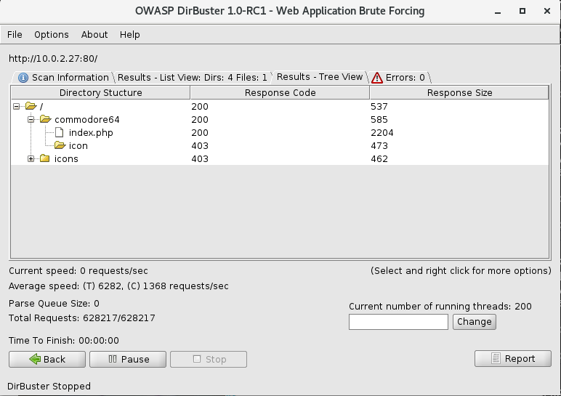This screenshot has height=396, width=561.
Task: Click the disabled Stop button
Action: click(209, 359)
